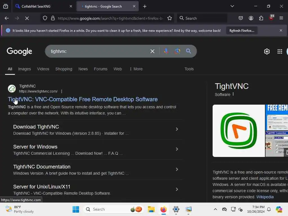This screenshot has width=288, height=216.
Task: Dismiss the Firefox refresh notification bar
Action: [x=281, y=30]
